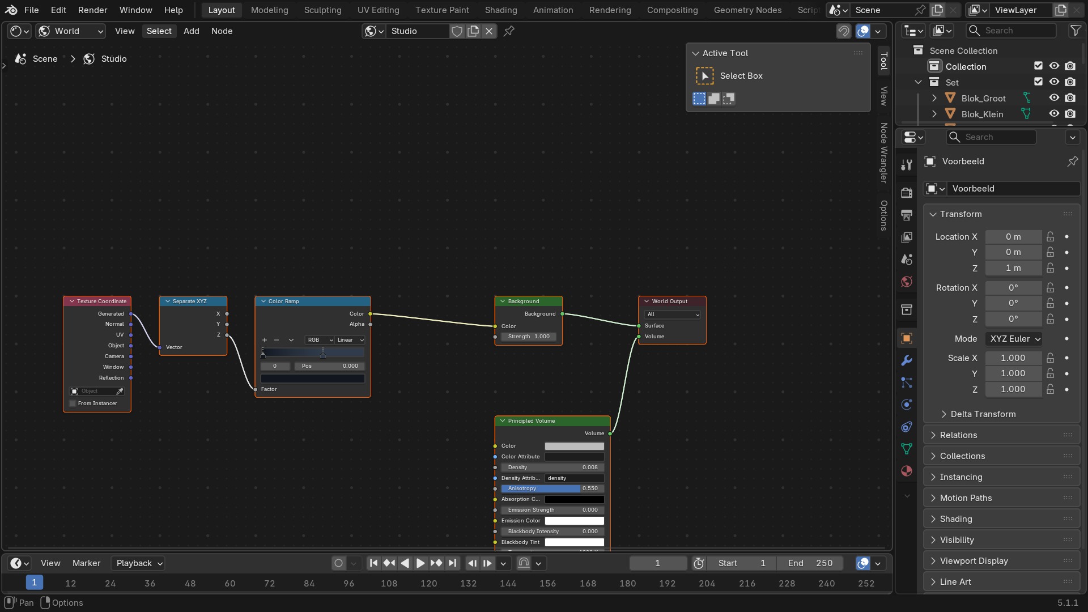The width and height of the screenshot is (1088, 612).
Task: Toggle Location X lock
Action: pyautogui.click(x=1050, y=236)
